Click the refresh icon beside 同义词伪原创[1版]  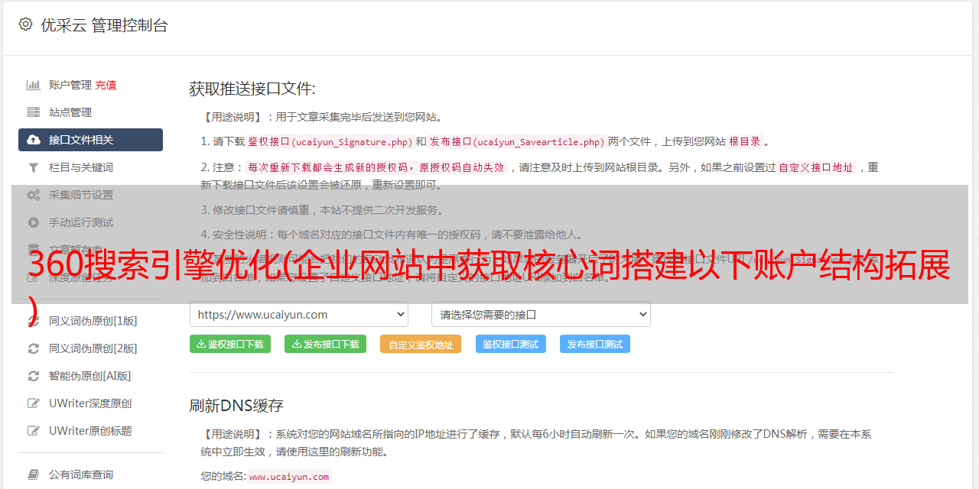click(x=34, y=321)
